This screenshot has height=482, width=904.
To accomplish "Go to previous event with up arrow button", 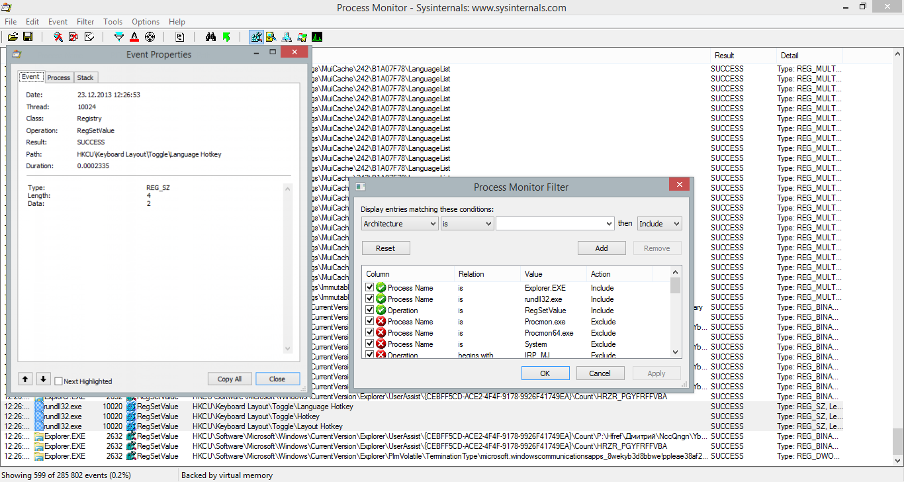I will (x=25, y=379).
